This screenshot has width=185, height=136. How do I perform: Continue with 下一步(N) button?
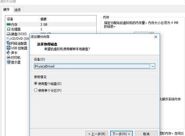click(122, 134)
